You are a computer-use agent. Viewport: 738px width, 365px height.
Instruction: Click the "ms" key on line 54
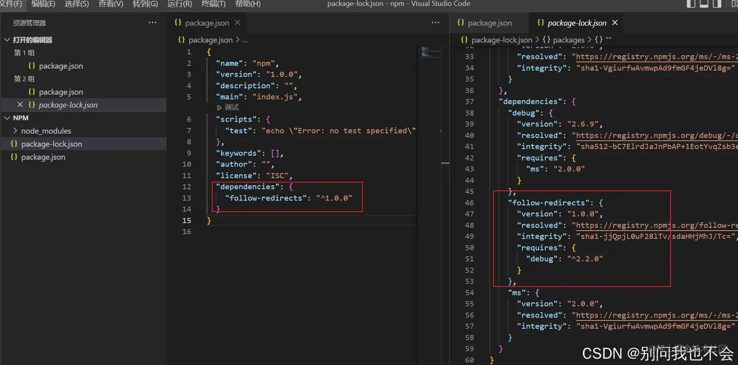coord(517,292)
